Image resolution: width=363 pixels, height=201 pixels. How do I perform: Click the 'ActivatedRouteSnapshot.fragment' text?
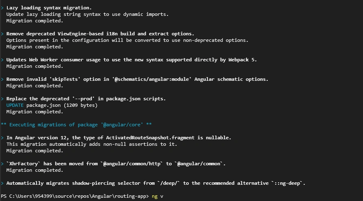(150, 138)
